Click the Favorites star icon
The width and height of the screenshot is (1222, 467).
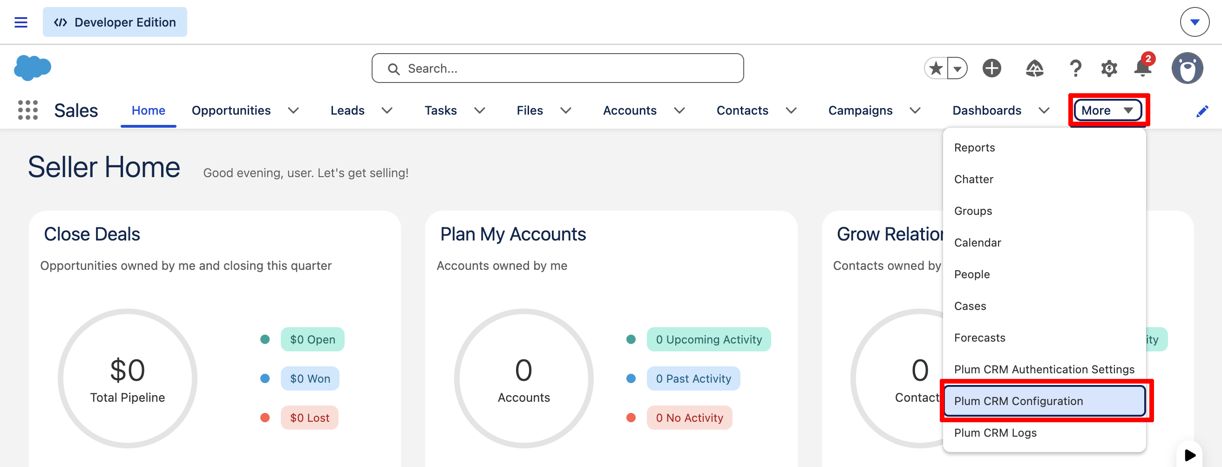pos(936,69)
